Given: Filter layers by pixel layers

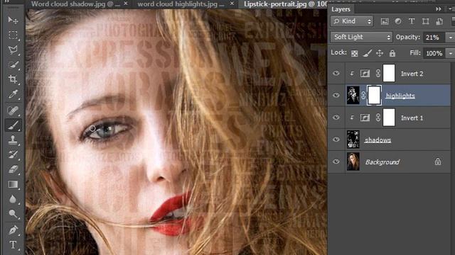Looking at the screenshot, I should tap(385, 21).
